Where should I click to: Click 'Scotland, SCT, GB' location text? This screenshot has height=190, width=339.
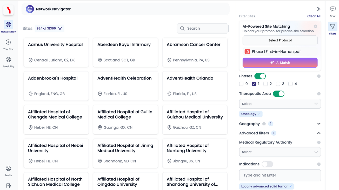[x=119, y=60]
